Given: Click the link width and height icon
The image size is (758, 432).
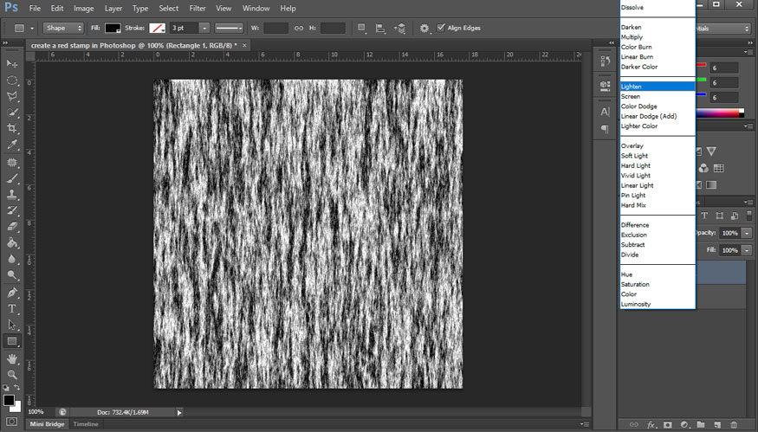Looking at the screenshot, I should tap(299, 29).
